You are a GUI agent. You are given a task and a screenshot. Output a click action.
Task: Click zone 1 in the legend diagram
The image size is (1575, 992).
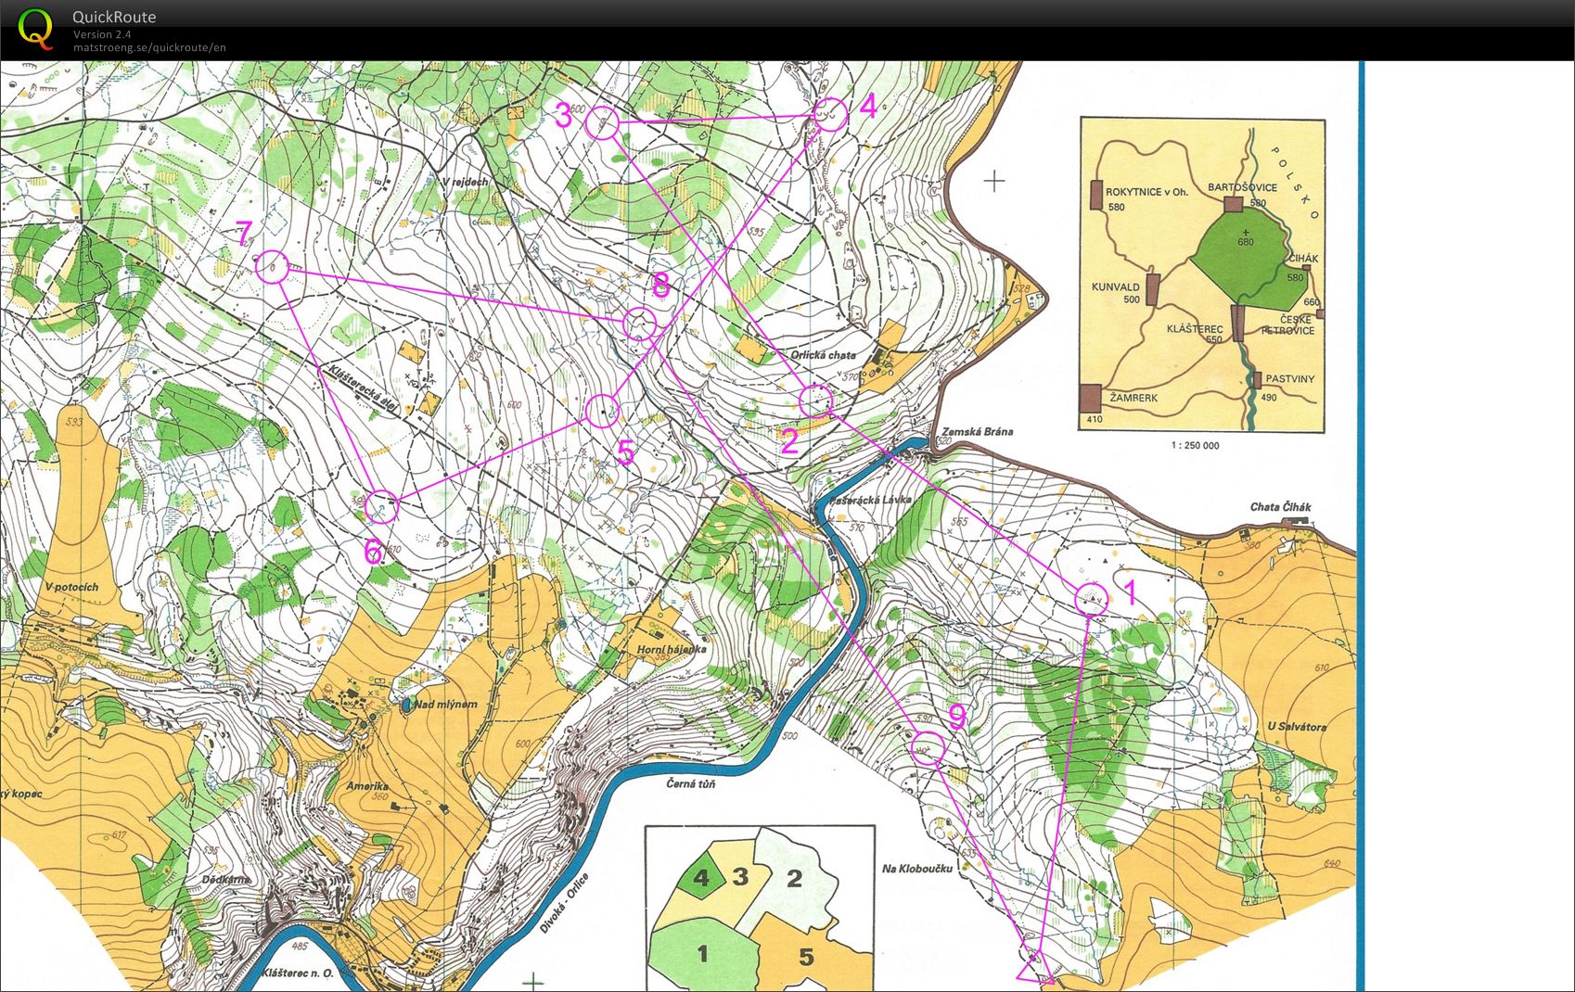click(x=702, y=953)
